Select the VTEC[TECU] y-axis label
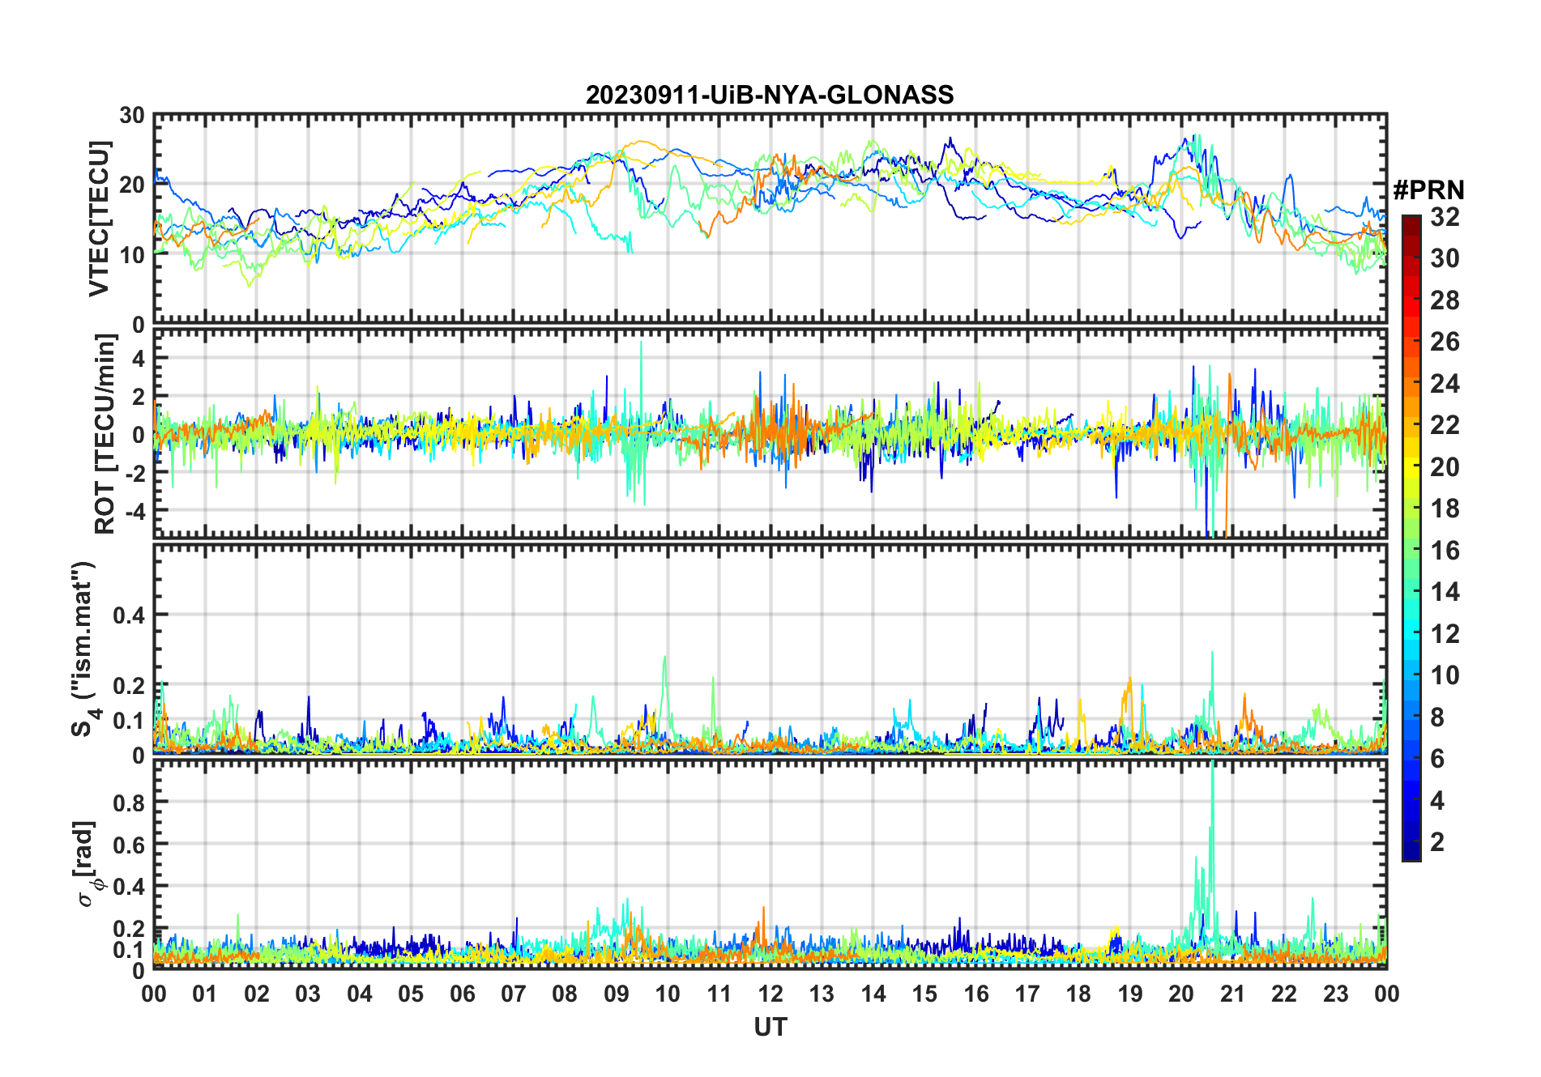 [99, 219]
